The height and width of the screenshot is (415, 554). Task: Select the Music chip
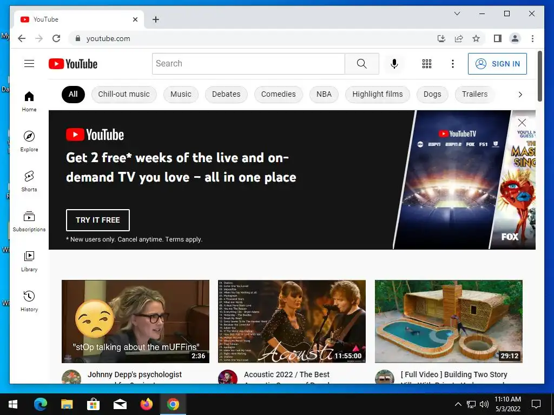pyautogui.click(x=181, y=94)
